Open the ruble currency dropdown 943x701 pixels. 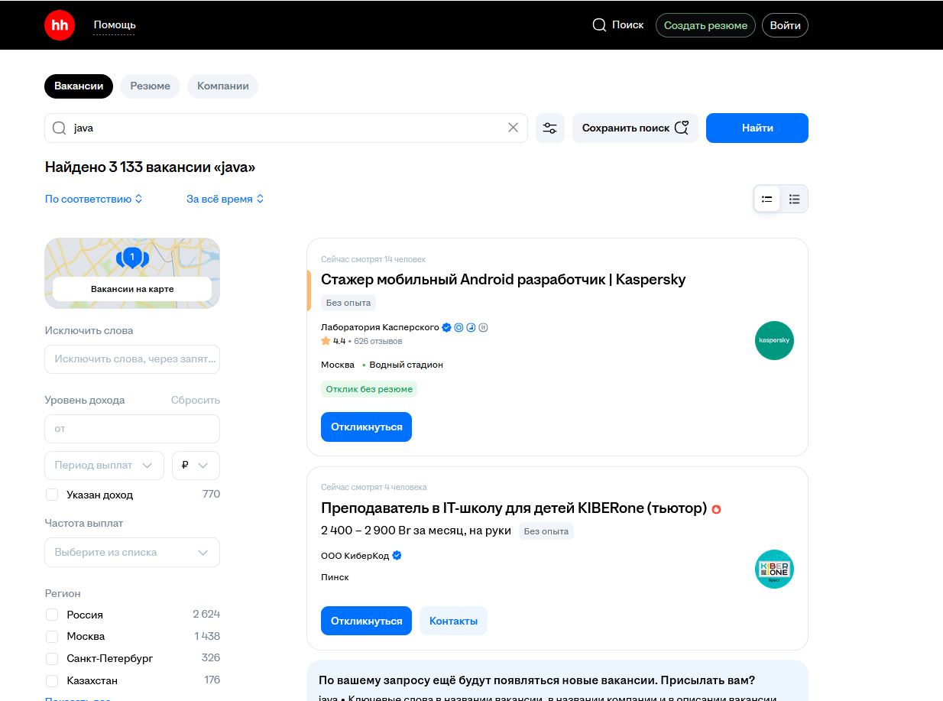click(x=196, y=465)
